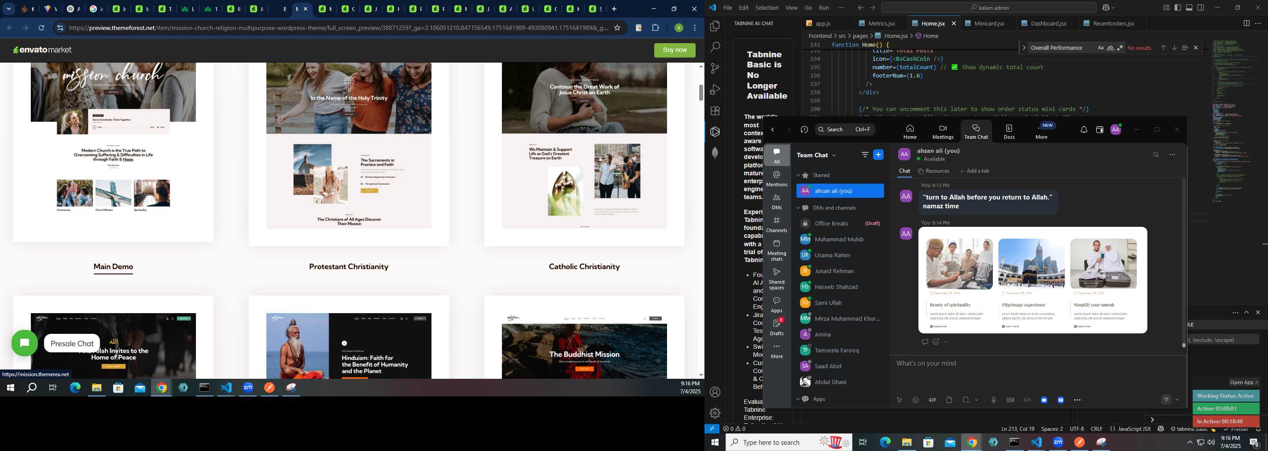The image size is (1268, 451).
Task: Open emoji picker in Zoom message toolbar
Action: click(x=916, y=400)
